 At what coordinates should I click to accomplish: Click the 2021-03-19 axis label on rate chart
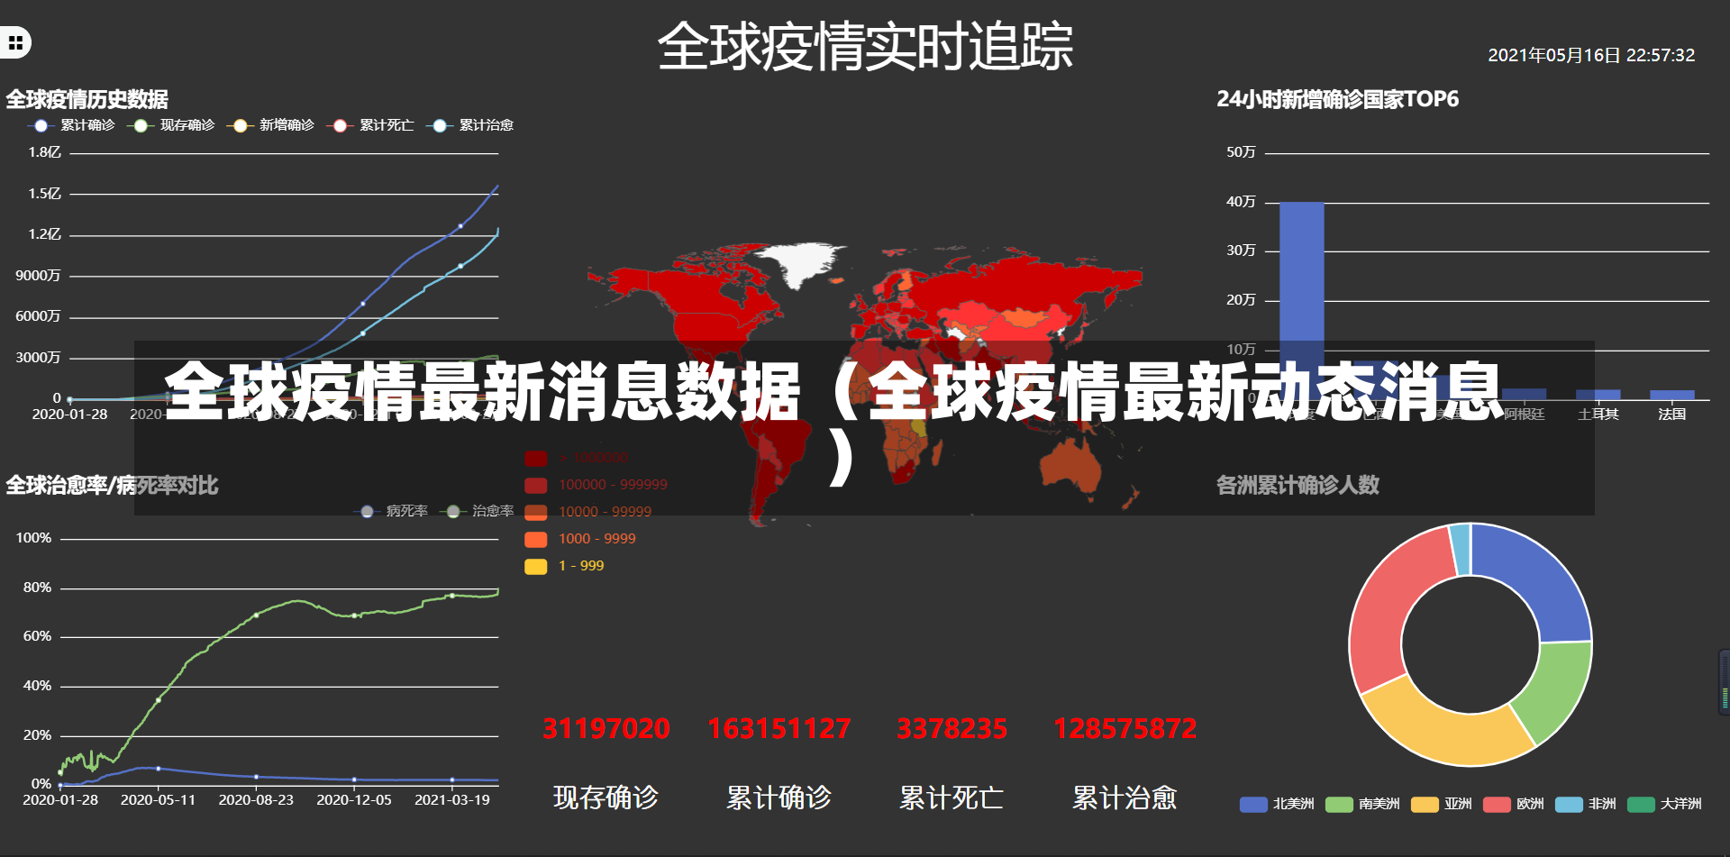[452, 800]
